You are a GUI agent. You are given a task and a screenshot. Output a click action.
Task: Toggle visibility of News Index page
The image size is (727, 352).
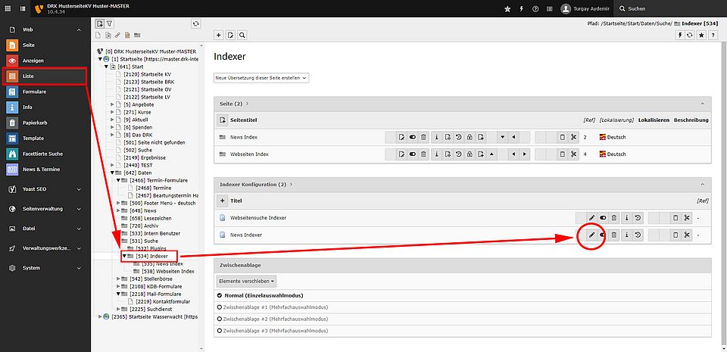pos(413,137)
